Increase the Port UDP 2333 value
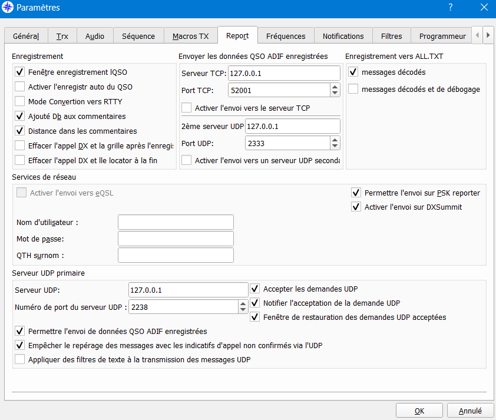Image resolution: width=496 pixels, height=420 pixels. [x=335, y=140]
